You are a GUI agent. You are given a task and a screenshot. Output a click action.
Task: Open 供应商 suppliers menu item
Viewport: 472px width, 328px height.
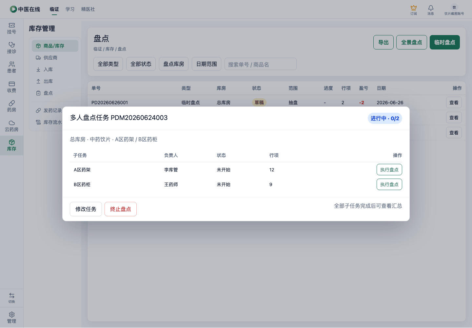pyautogui.click(x=55, y=58)
